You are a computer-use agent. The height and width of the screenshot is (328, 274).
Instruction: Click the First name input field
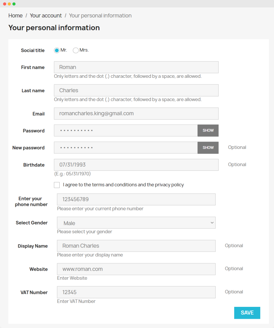[136, 67]
